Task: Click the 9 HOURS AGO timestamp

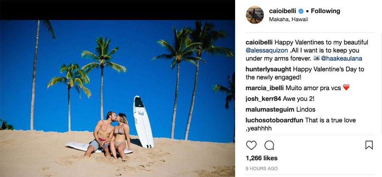Action: tap(261, 169)
